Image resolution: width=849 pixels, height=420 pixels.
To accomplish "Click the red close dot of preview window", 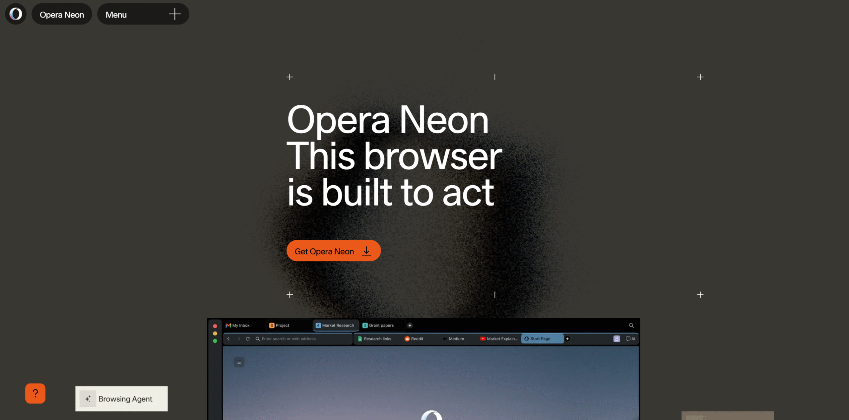I will (x=215, y=326).
